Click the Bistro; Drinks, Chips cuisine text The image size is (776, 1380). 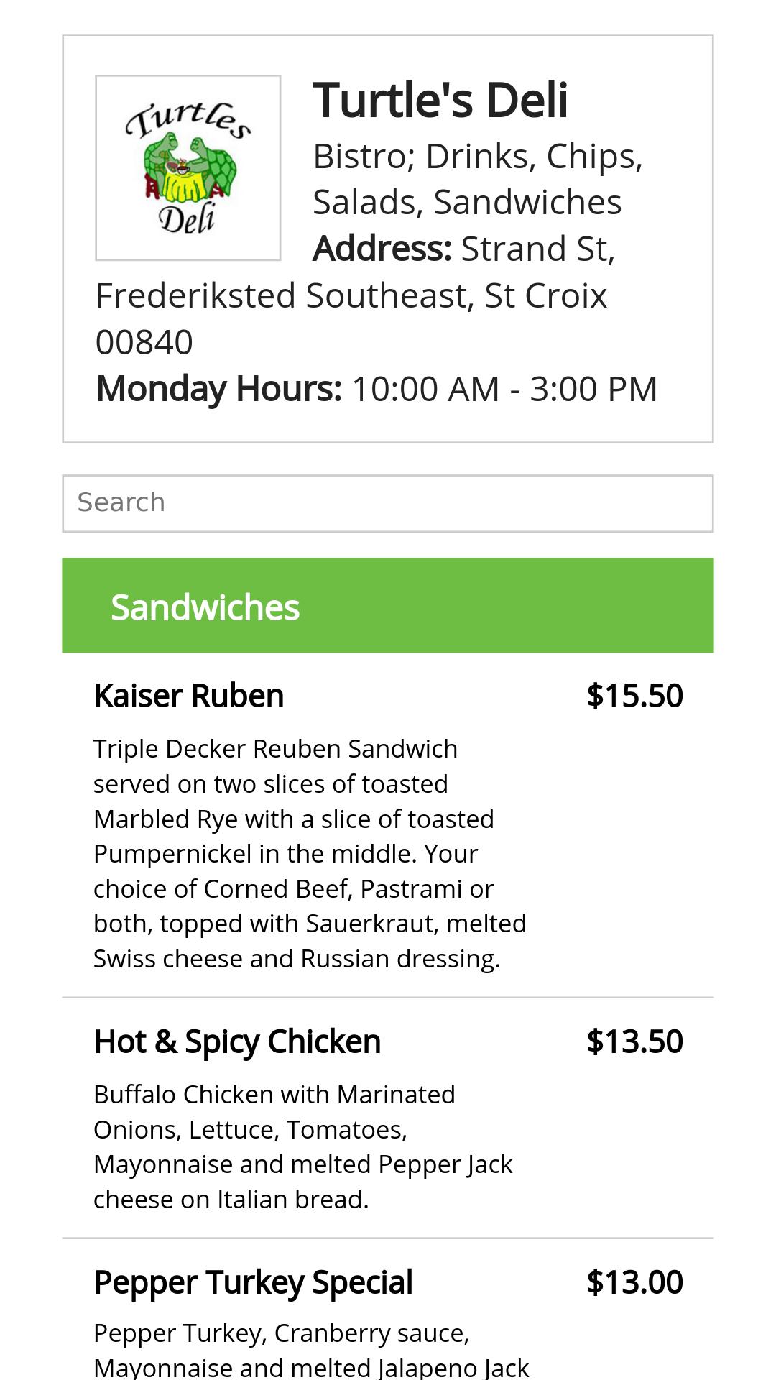(477, 156)
